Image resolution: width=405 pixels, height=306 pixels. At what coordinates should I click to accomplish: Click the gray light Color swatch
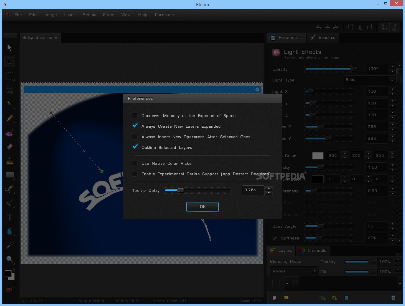pos(317,156)
